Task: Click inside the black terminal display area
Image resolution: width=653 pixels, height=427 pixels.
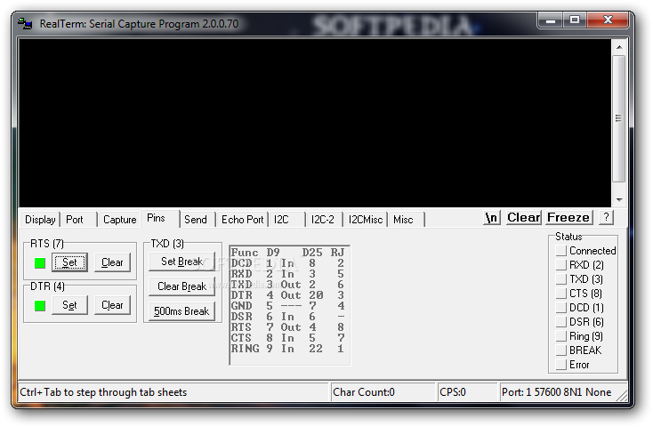Action: pyautogui.click(x=315, y=123)
